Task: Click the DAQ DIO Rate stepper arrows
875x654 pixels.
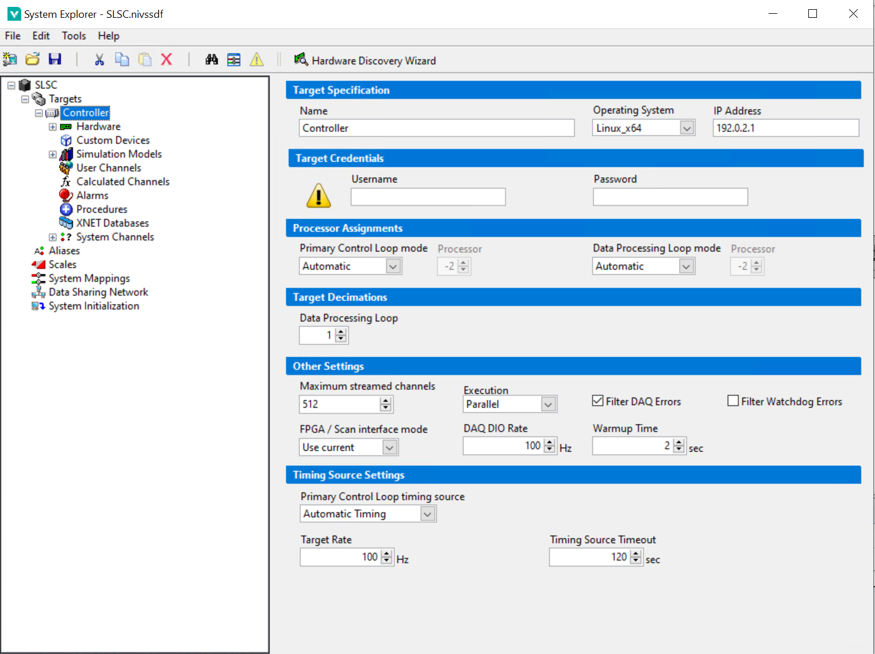Action: [x=550, y=446]
